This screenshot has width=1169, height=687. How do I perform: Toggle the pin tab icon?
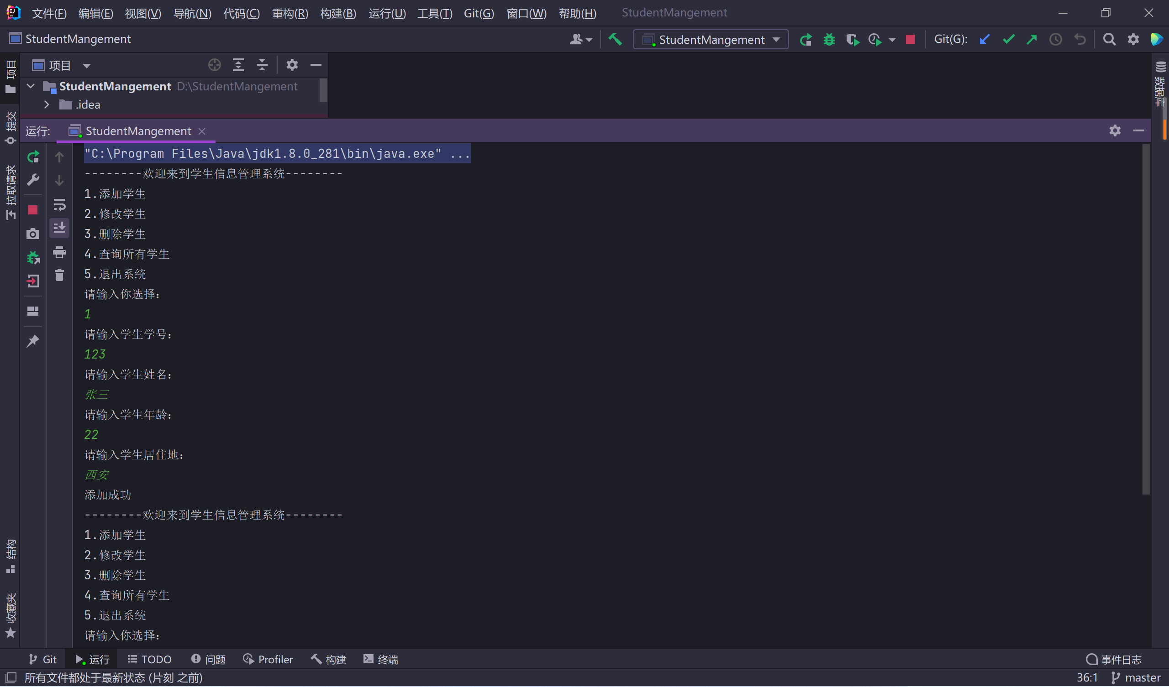tap(32, 341)
